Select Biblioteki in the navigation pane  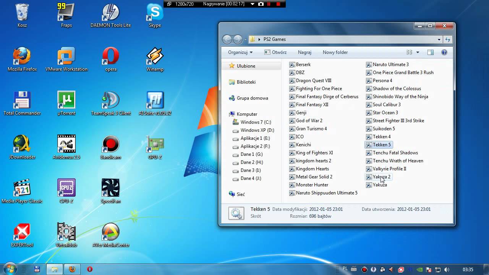click(x=242, y=82)
